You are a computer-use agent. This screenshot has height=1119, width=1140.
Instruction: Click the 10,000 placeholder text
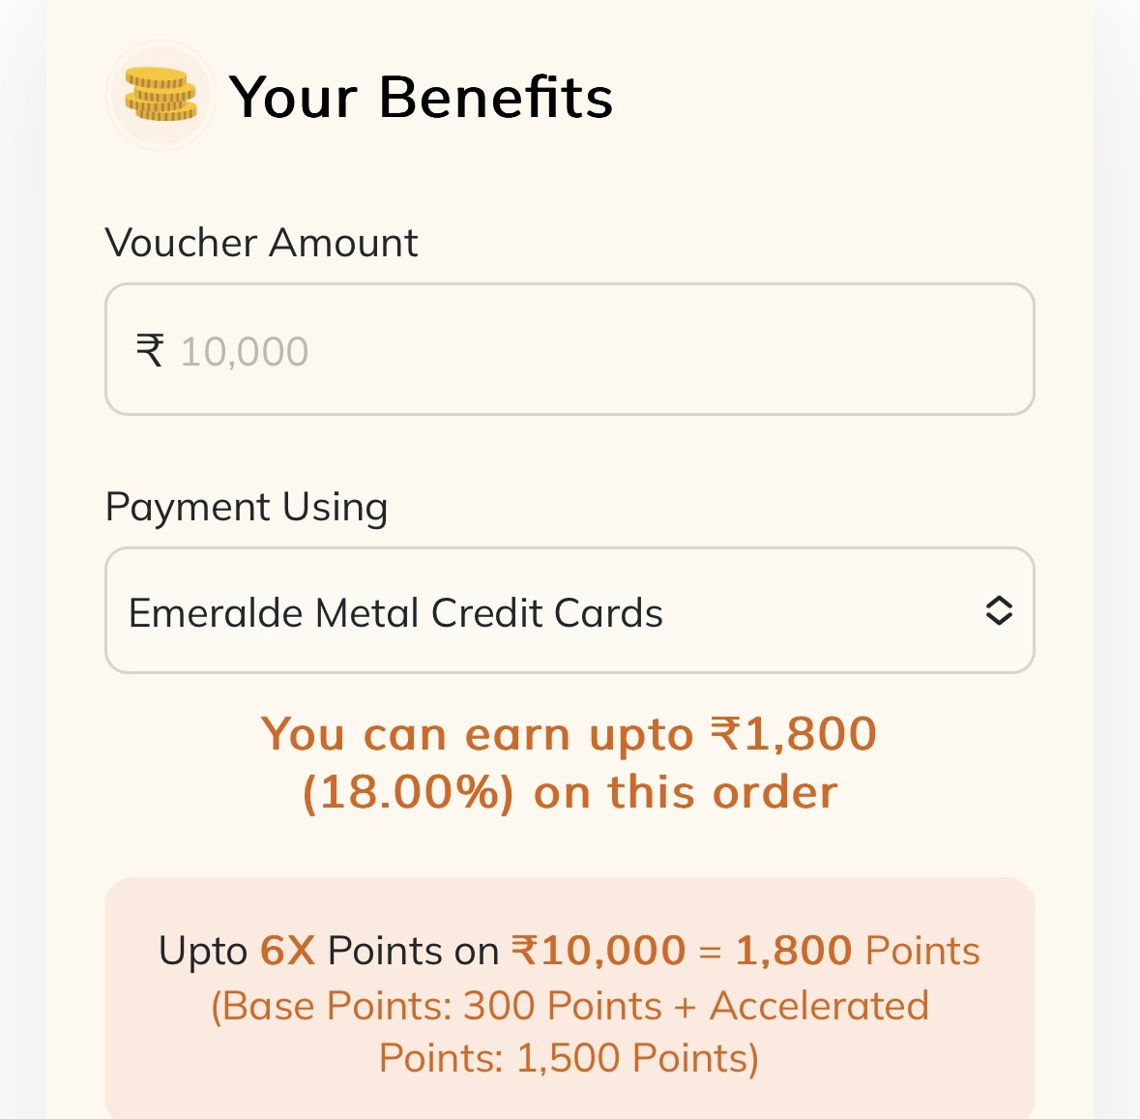pyautogui.click(x=245, y=352)
